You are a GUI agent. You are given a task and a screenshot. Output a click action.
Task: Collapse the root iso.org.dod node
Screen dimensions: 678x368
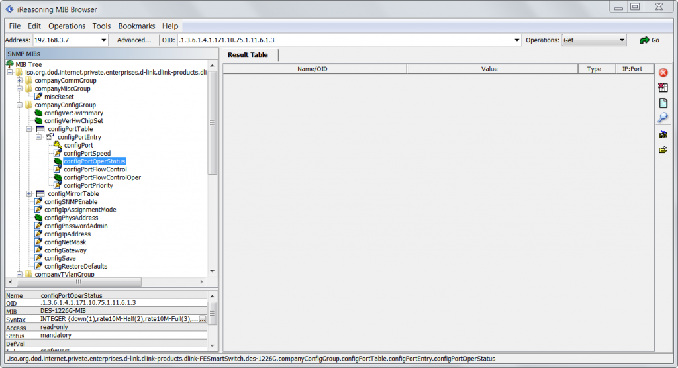pyautogui.click(x=9, y=73)
